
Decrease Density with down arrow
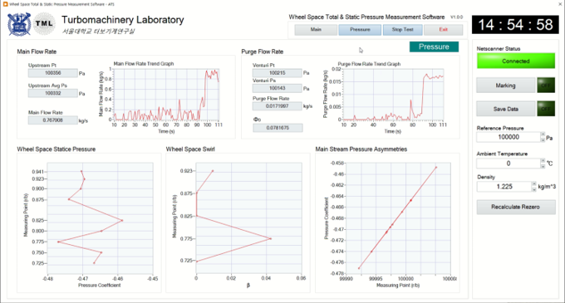click(534, 189)
